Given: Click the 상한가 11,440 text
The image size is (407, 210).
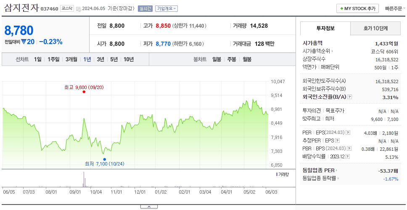Looking at the screenshot, I should [x=189, y=26].
